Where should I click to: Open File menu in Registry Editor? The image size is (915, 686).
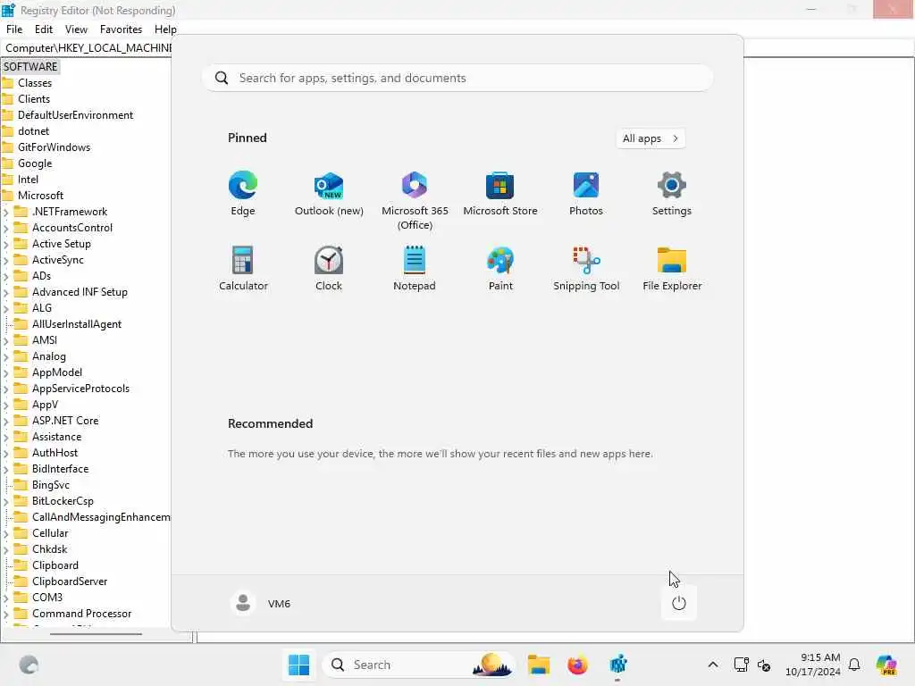coord(14,29)
